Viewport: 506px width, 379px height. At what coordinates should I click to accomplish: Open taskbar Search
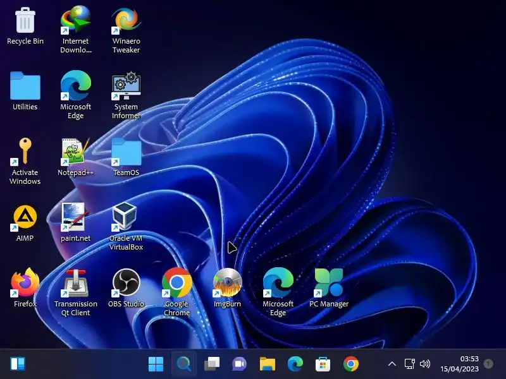184,364
